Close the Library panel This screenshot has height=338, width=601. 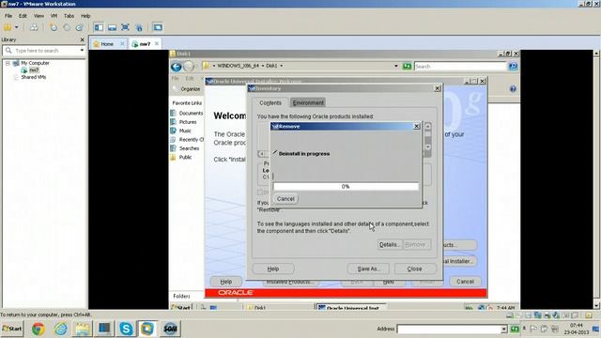(x=82, y=39)
